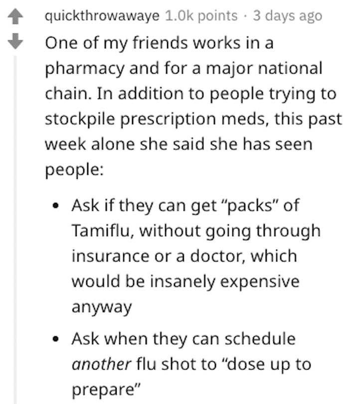Click the word 'pharmacy' in the comment
Viewport: 349px width, 404px height.
[x=85, y=69]
